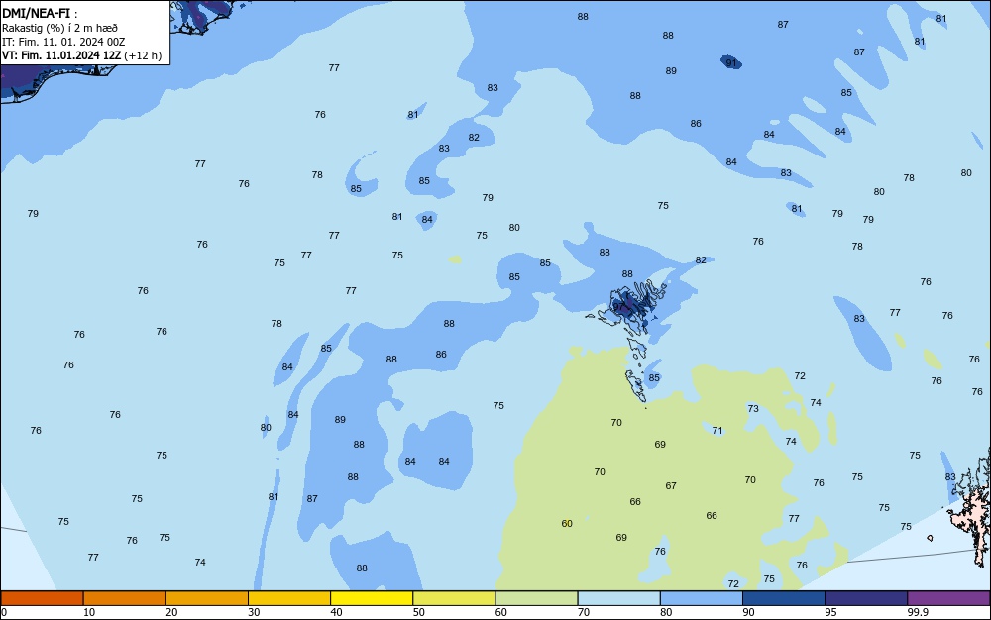This screenshot has height=620, width=991.
Task: Click the humidity value 73
Action: tap(753, 408)
